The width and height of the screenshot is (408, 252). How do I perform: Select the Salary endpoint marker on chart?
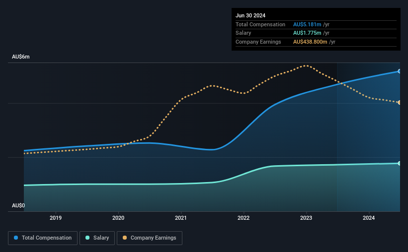400,163
